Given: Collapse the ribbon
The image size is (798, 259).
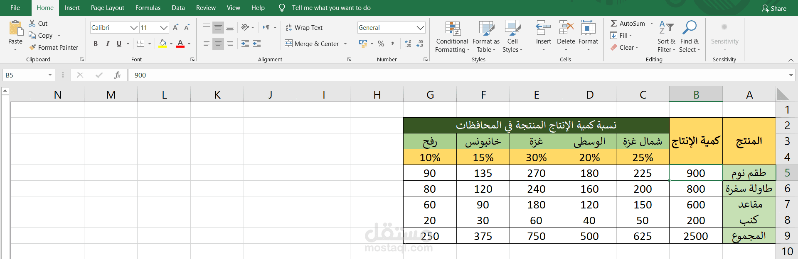Looking at the screenshot, I should coord(791,60).
